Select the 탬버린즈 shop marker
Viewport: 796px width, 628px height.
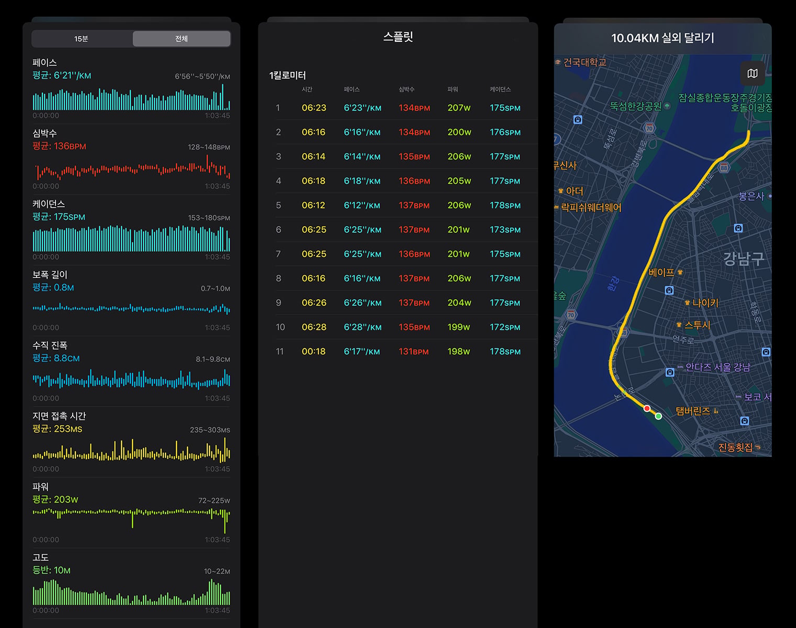(697, 411)
